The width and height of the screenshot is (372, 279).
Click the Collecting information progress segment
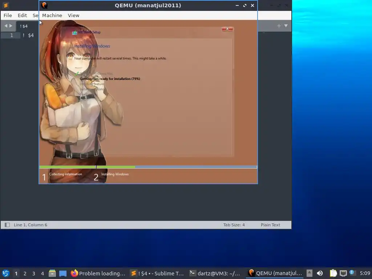[68, 167]
